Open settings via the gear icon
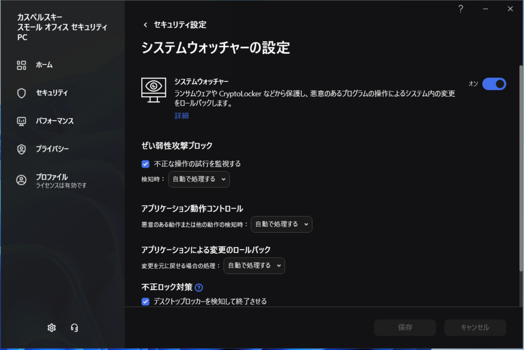 (x=52, y=327)
